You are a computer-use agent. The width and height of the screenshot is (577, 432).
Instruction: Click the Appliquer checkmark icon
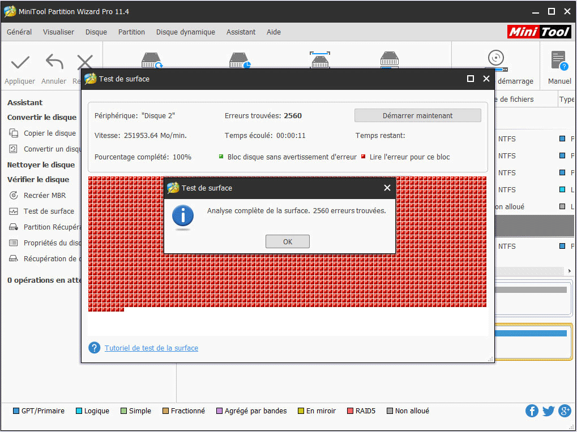tap(20, 62)
